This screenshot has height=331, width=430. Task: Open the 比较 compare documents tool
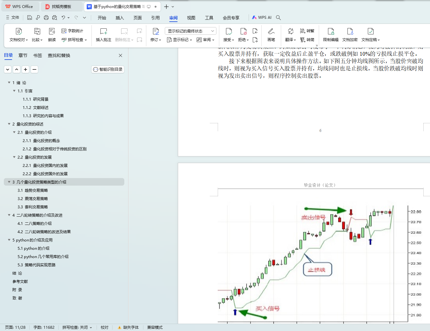click(37, 35)
